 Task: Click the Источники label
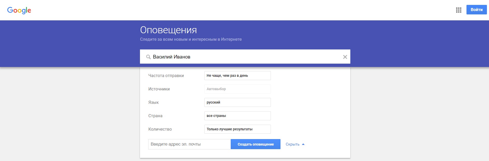(x=159, y=89)
